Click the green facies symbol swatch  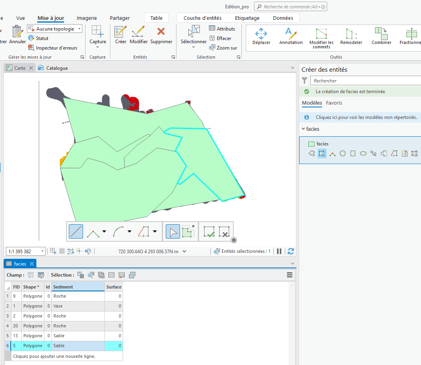311,144
